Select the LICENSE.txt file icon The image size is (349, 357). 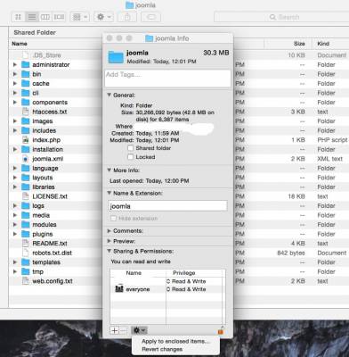26,196
